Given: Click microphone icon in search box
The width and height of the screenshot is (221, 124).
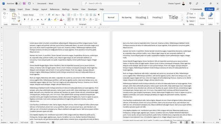Looking at the screenshot, I should tap(140, 3).
